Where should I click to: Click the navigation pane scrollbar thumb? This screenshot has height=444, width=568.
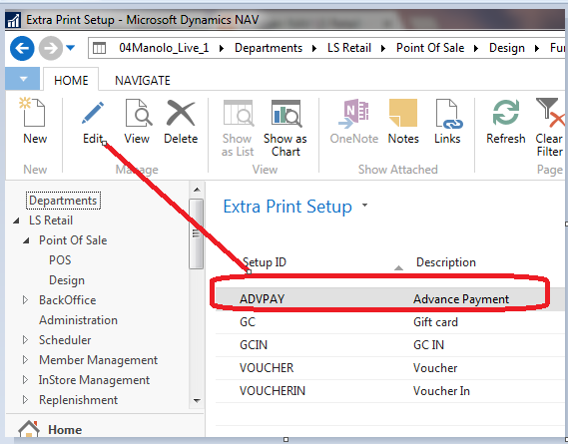(196, 233)
